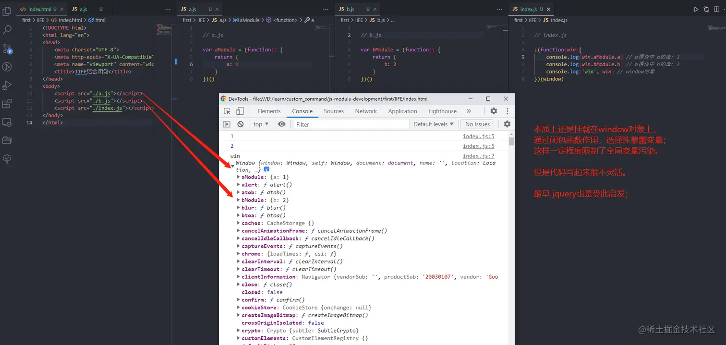Open the Extensions view in the activity bar
This screenshot has width=726, height=345.
[x=7, y=104]
